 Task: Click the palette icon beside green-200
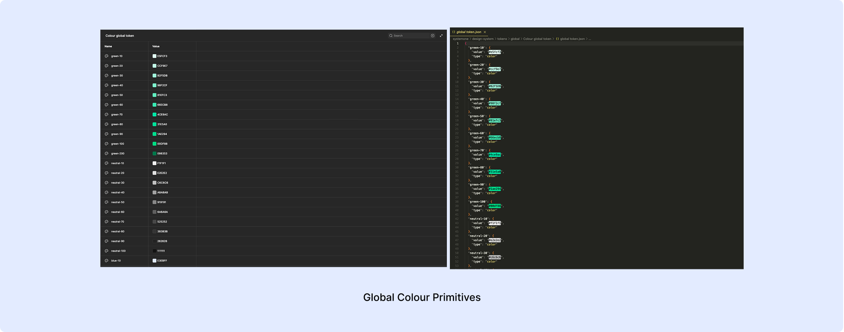coord(106,154)
